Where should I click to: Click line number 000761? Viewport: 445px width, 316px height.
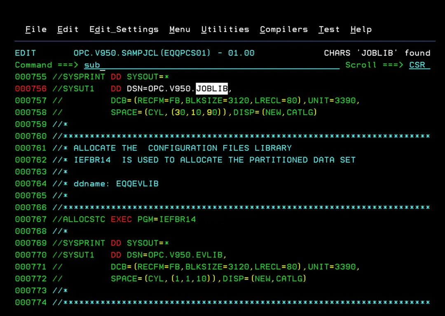[30, 148]
